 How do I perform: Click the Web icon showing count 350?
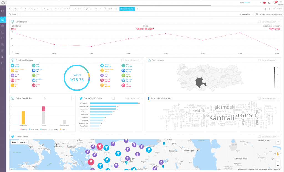pyautogui.click(x=34, y=65)
